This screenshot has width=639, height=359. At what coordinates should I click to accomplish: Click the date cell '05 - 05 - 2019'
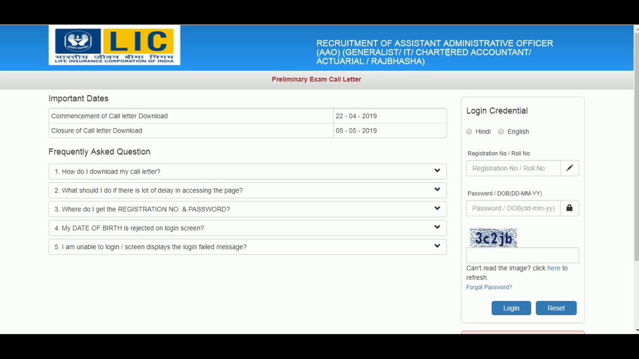[x=390, y=131]
